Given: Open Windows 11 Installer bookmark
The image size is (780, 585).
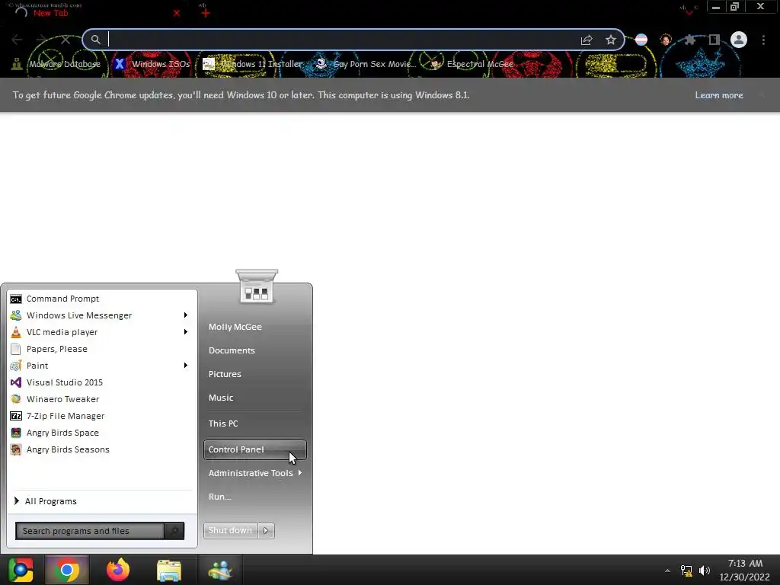Looking at the screenshot, I should tap(253, 64).
